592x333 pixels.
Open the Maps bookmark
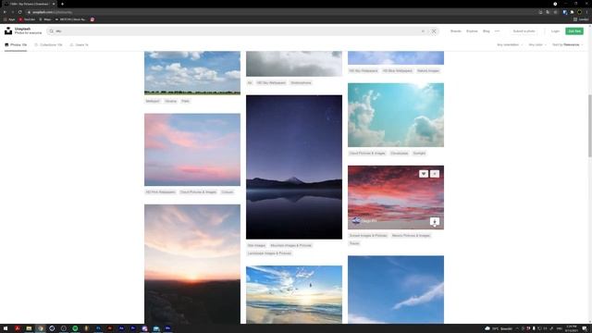coord(45,19)
